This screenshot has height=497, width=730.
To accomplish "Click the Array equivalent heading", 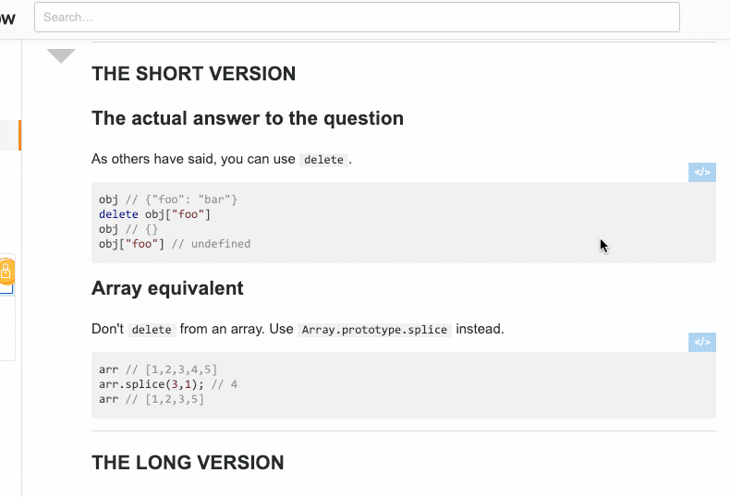I will (x=167, y=288).
